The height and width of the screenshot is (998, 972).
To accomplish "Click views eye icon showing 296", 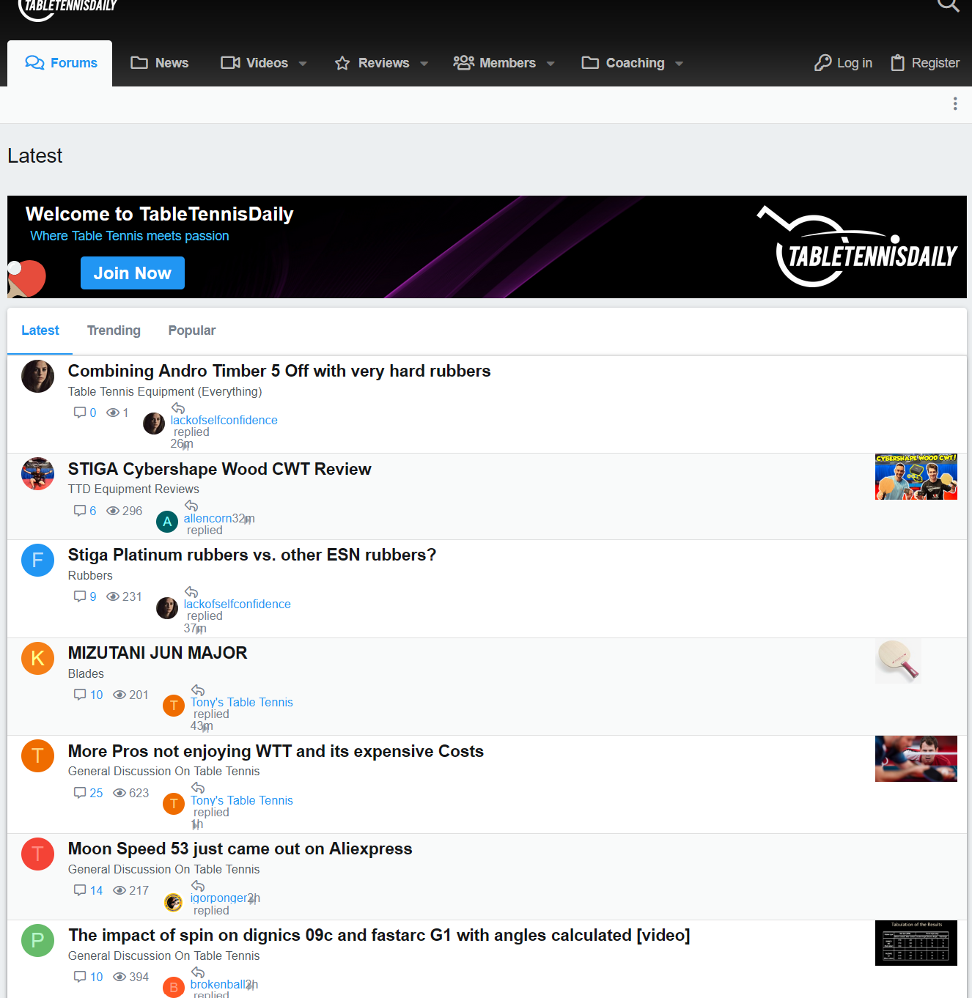I will pyautogui.click(x=113, y=511).
